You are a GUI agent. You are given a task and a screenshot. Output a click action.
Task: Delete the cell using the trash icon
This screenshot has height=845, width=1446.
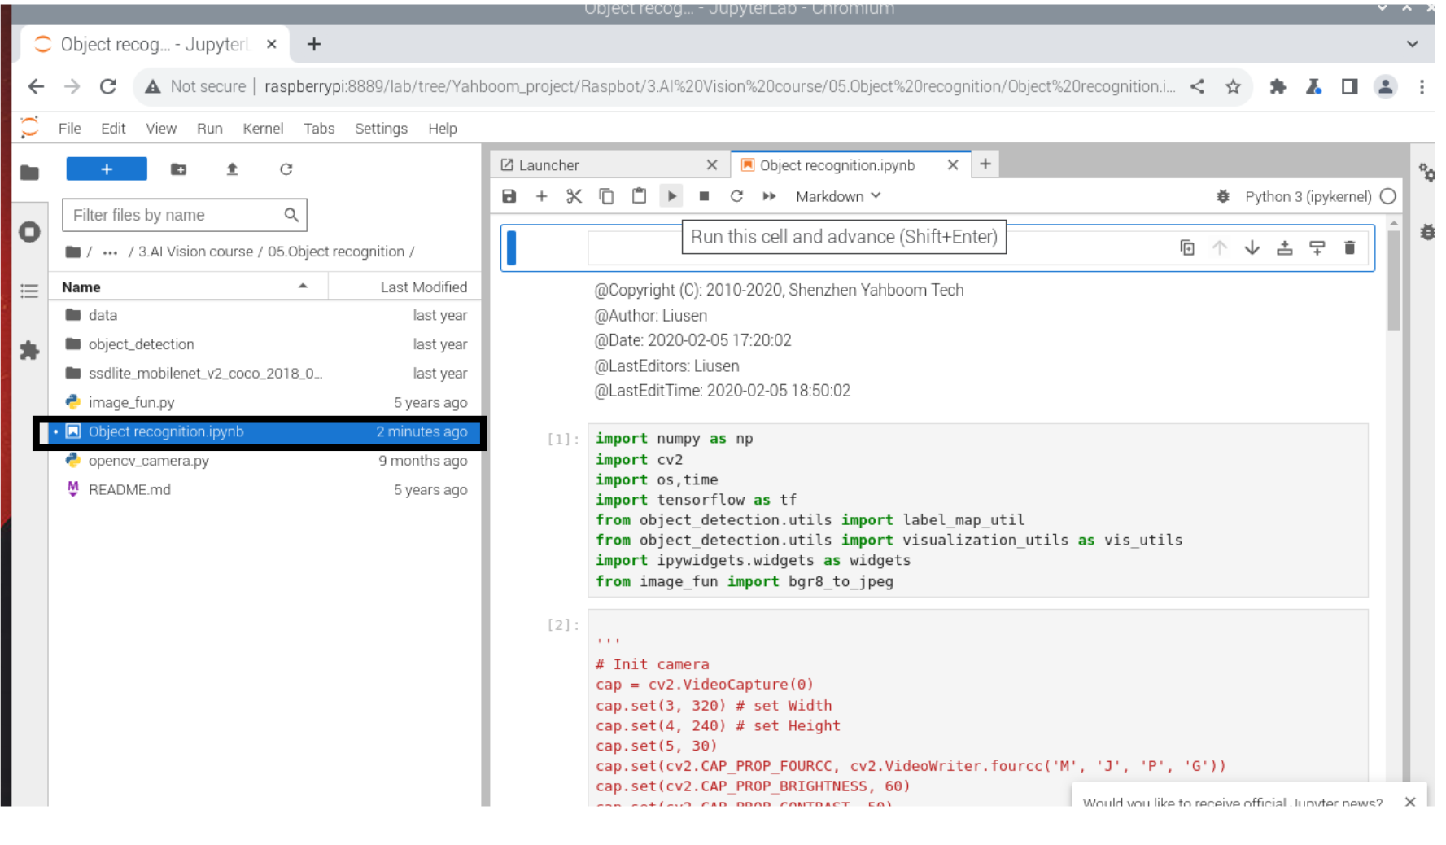pyautogui.click(x=1350, y=248)
